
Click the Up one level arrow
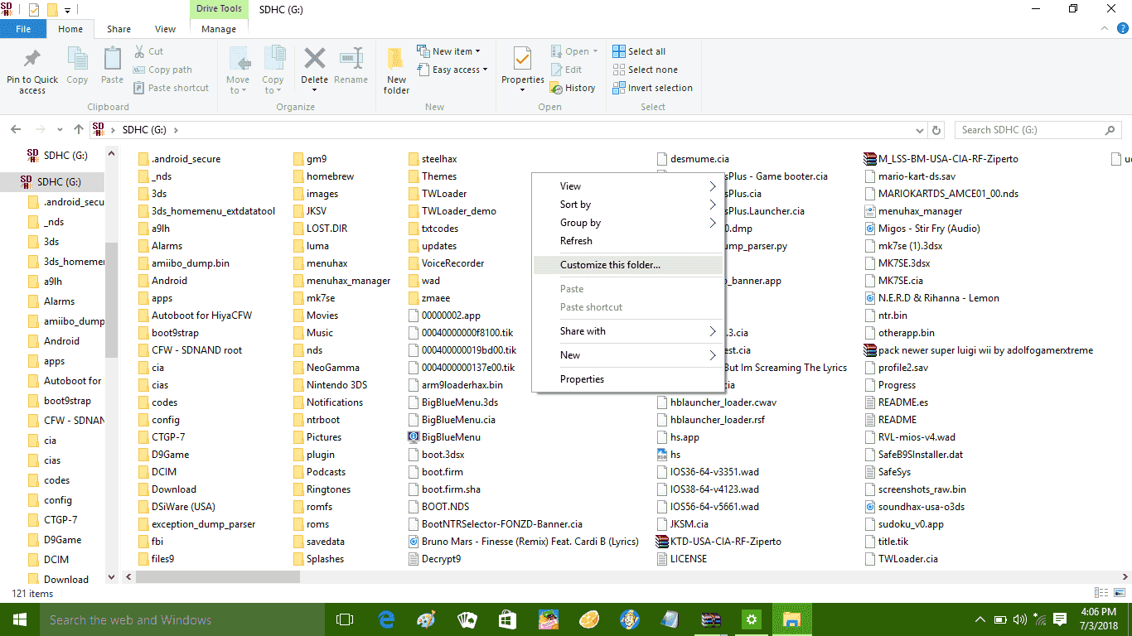(79, 130)
